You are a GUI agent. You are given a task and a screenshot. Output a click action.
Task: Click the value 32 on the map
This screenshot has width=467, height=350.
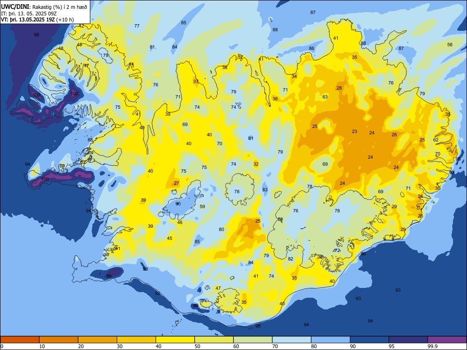(256, 164)
